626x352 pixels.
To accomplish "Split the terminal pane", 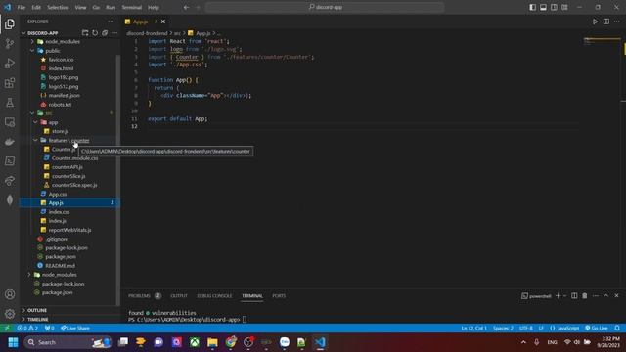I will pos(574,295).
